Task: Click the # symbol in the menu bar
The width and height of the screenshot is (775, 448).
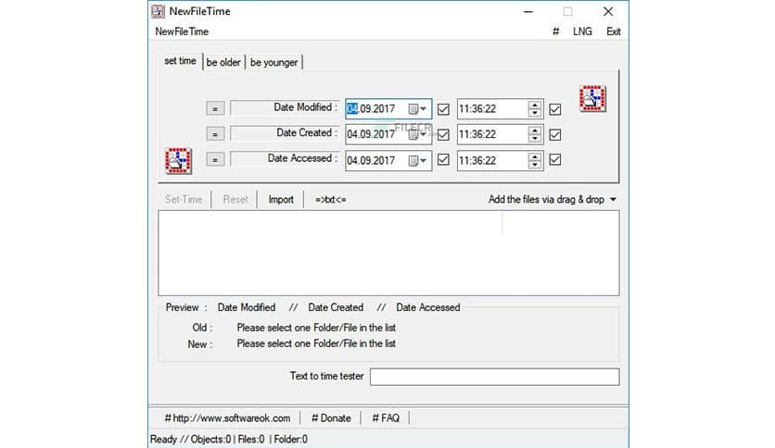Action: pos(555,31)
